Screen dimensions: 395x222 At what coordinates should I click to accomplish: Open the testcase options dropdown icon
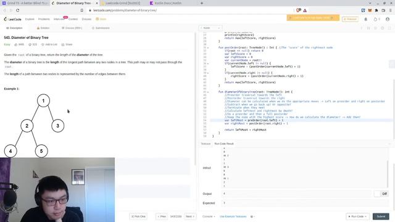pyautogui.click(x=252, y=216)
